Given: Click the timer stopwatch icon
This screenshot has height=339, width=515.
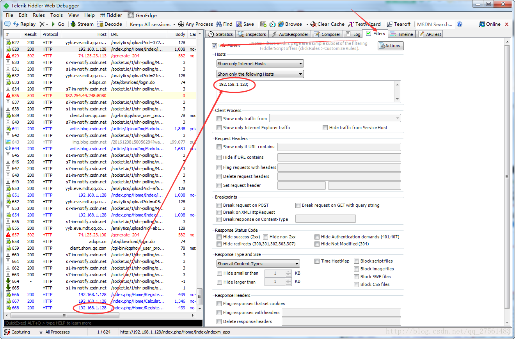Looking at the screenshot, I should click(272, 24).
